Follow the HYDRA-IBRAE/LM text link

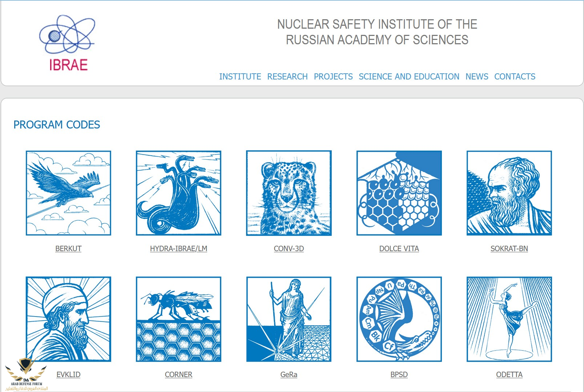pos(178,249)
